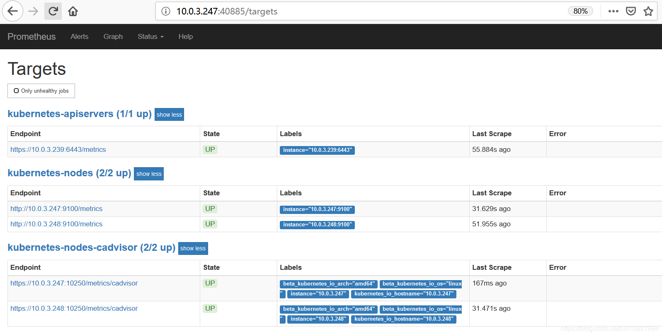The width and height of the screenshot is (662, 336).
Task: Click label kubernetes_io_hostname="10.0.3.247"
Action: [404, 294]
